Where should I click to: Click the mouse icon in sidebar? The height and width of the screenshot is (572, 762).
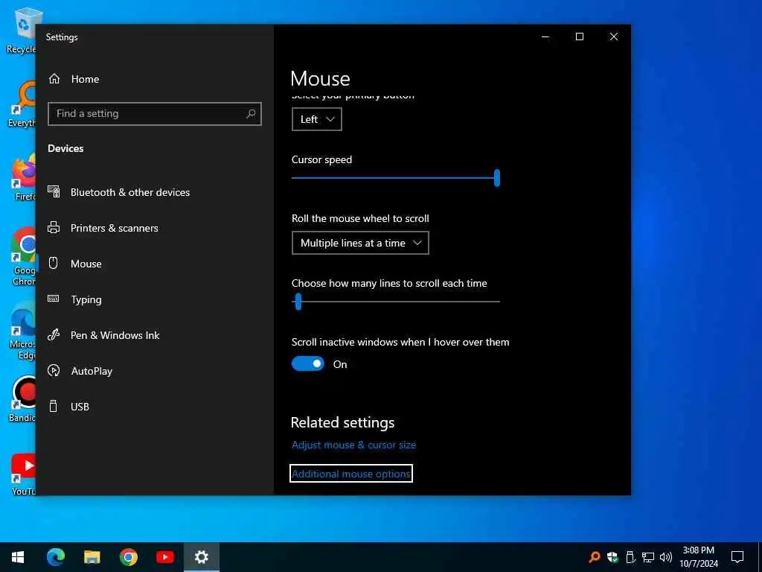coord(54,263)
